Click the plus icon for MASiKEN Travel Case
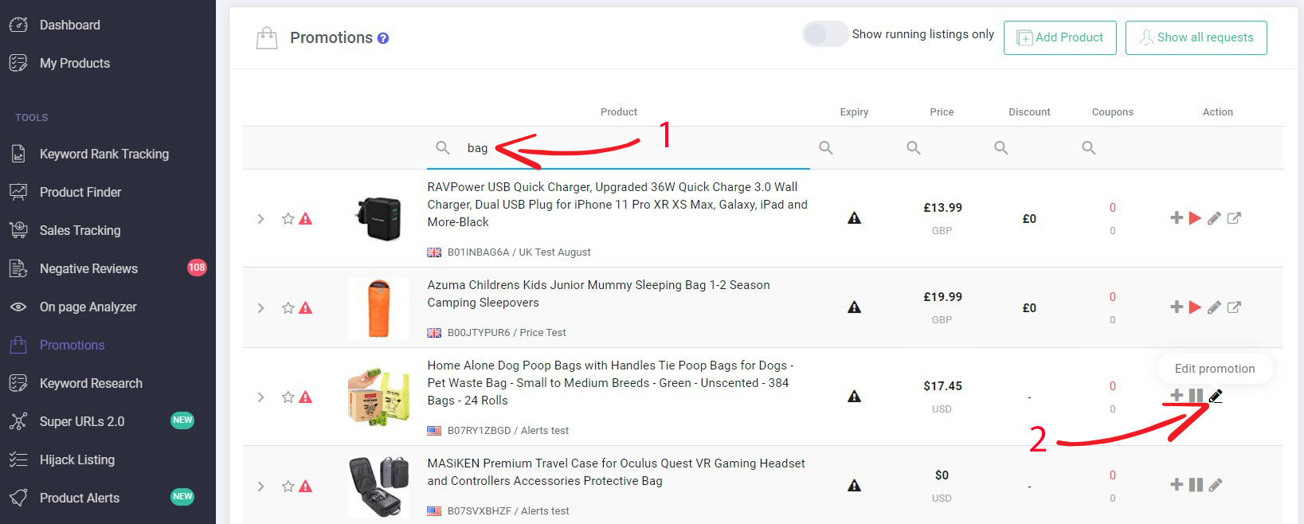This screenshot has height=524, width=1304. [x=1177, y=484]
